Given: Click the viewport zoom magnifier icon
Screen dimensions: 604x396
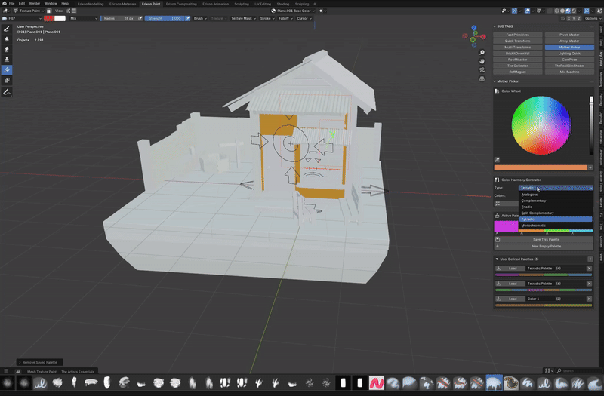Looking at the screenshot, I should tap(482, 52).
